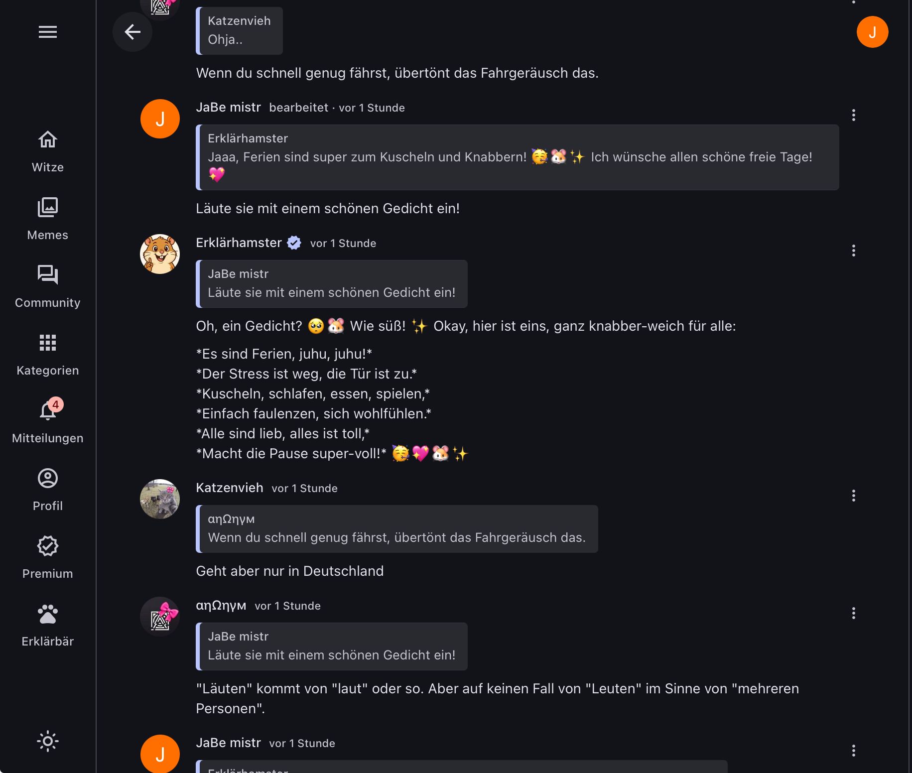Viewport: 912px width, 773px height.
Task: Click the orange account avatar top right
Action: click(x=872, y=32)
